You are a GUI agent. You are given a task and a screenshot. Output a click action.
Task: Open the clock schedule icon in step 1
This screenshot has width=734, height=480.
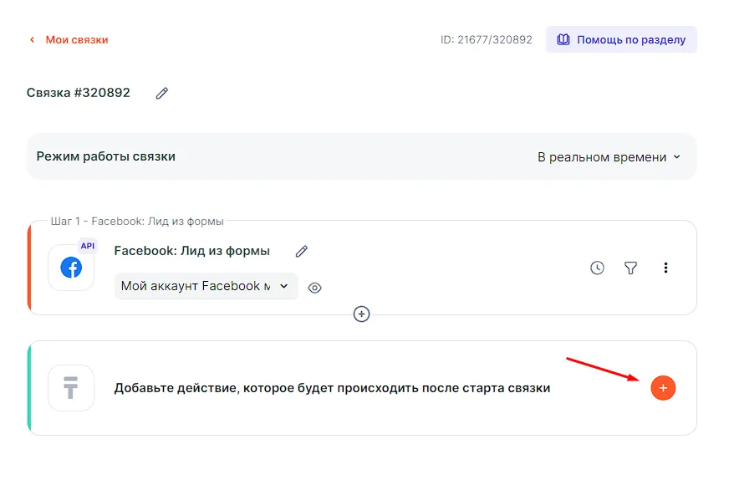click(x=597, y=268)
